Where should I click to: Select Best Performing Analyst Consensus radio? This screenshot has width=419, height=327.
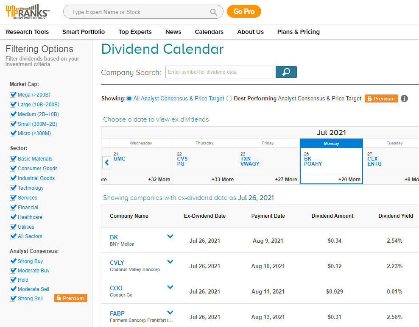(x=229, y=99)
